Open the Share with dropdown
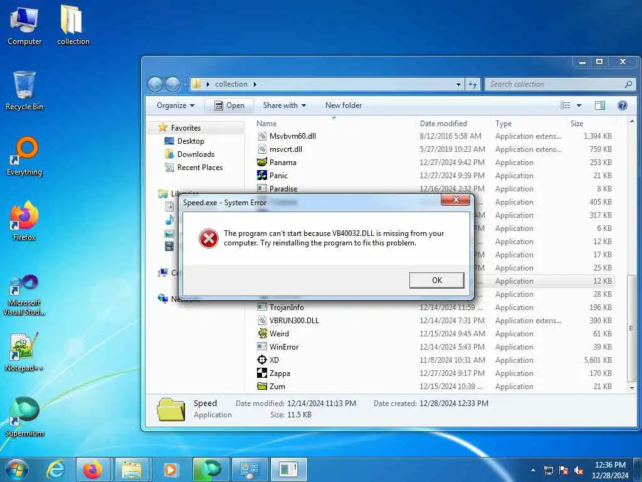Viewport: 642px width, 482px height. click(x=285, y=105)
